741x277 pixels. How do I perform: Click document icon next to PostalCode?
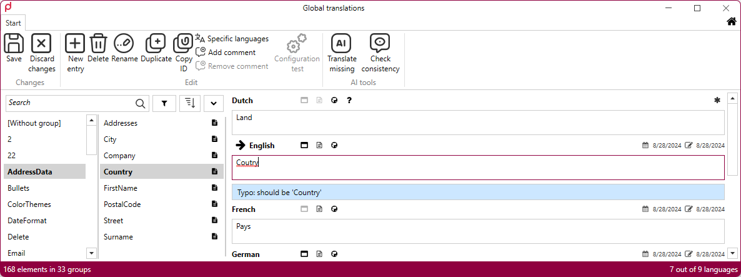tap(215, 204)
